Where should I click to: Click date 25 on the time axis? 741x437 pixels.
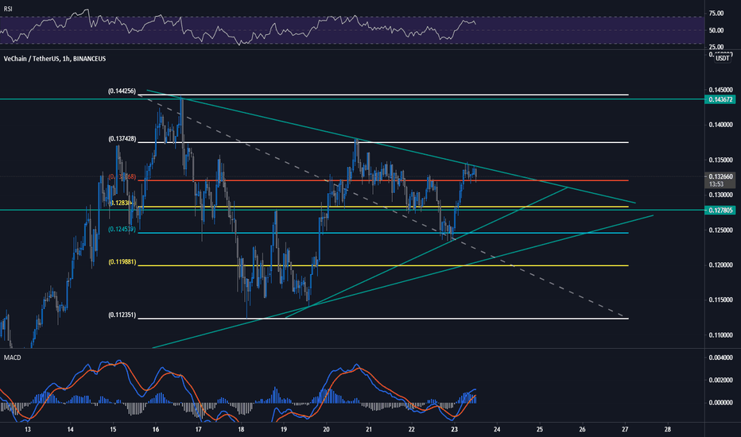click(540, 429)
